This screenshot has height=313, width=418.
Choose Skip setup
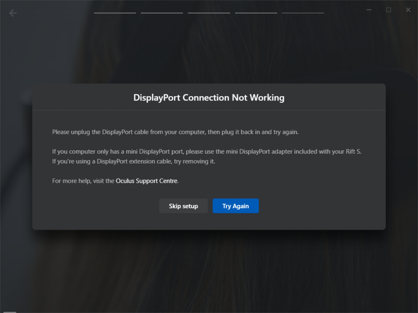pos(184,206)
